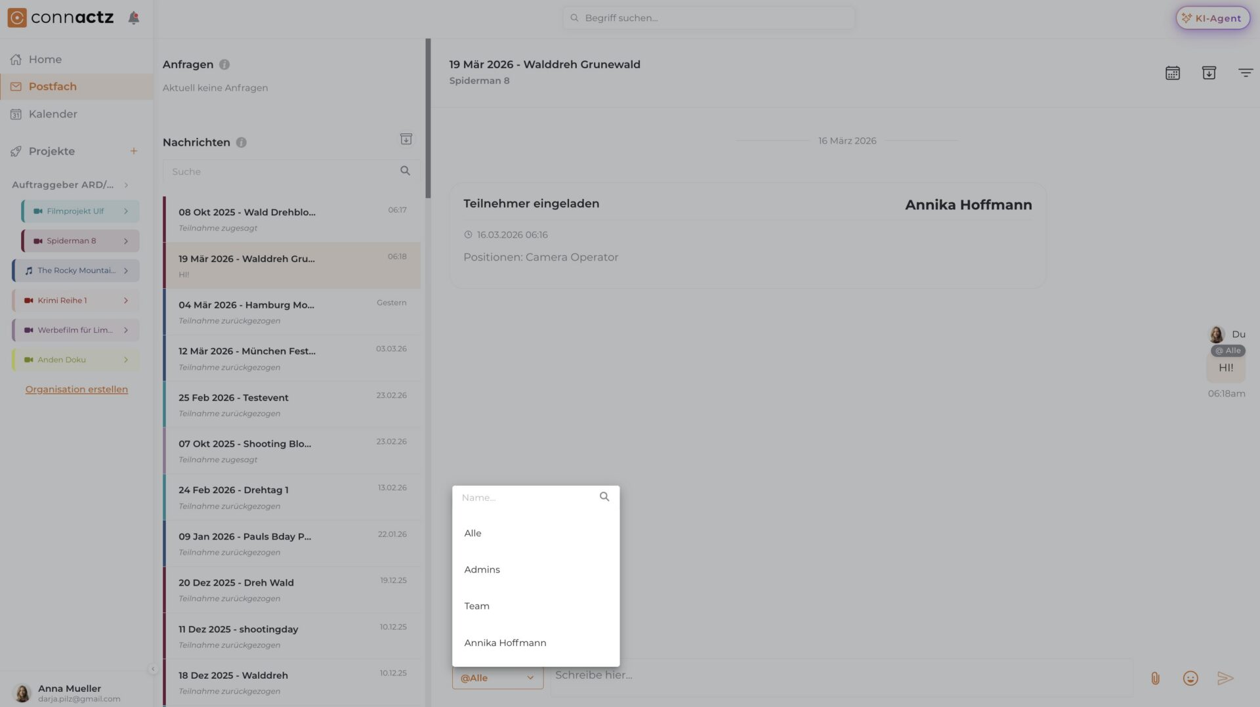
Task: Open the calendar icon in the chat header
Action: (x=1173, y=73)
